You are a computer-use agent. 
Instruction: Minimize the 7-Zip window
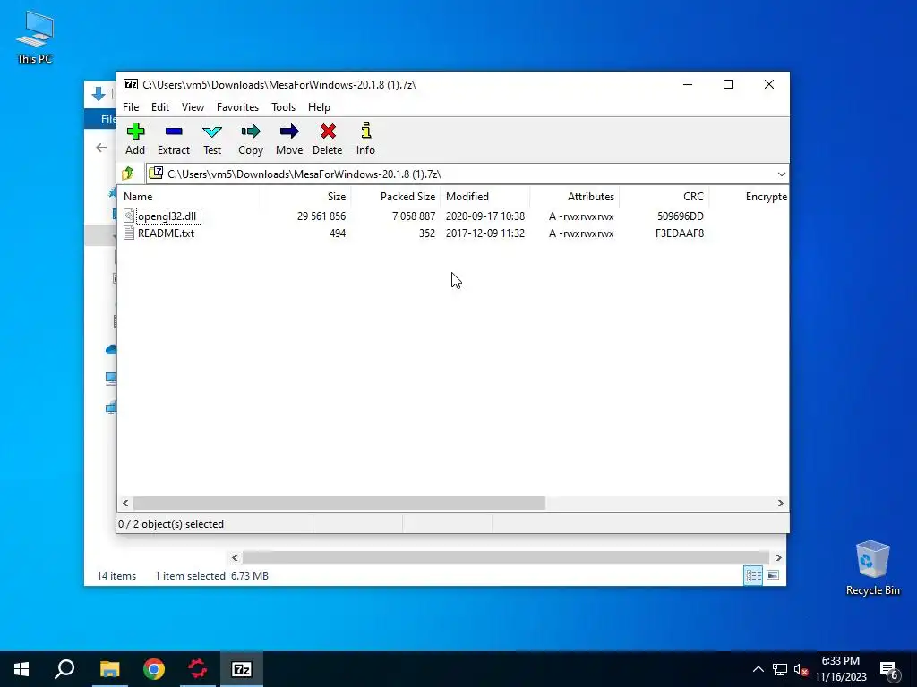[688, 84]
